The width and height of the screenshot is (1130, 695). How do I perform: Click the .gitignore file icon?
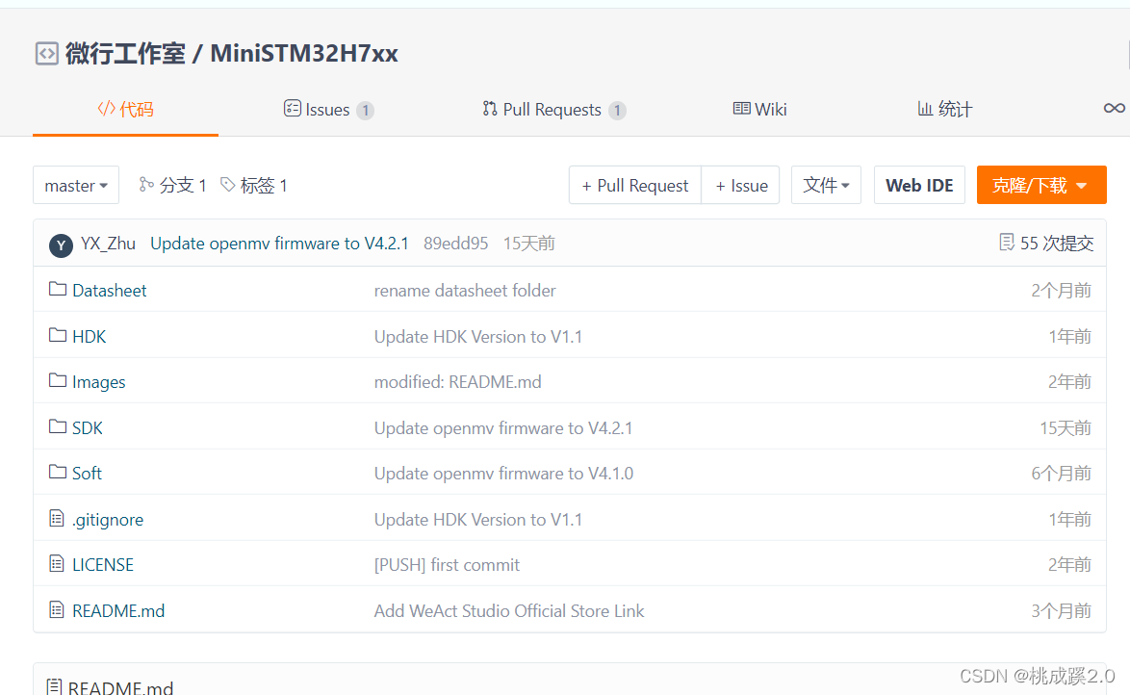(56, 519)
